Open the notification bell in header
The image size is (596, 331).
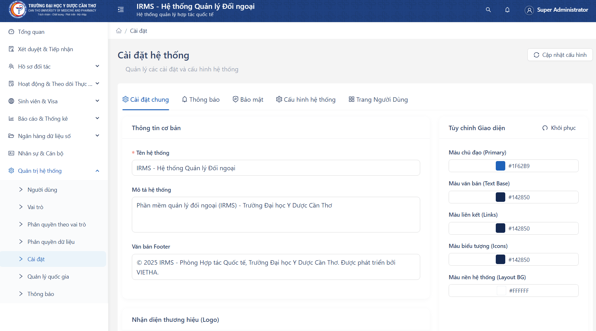[507, 10]
